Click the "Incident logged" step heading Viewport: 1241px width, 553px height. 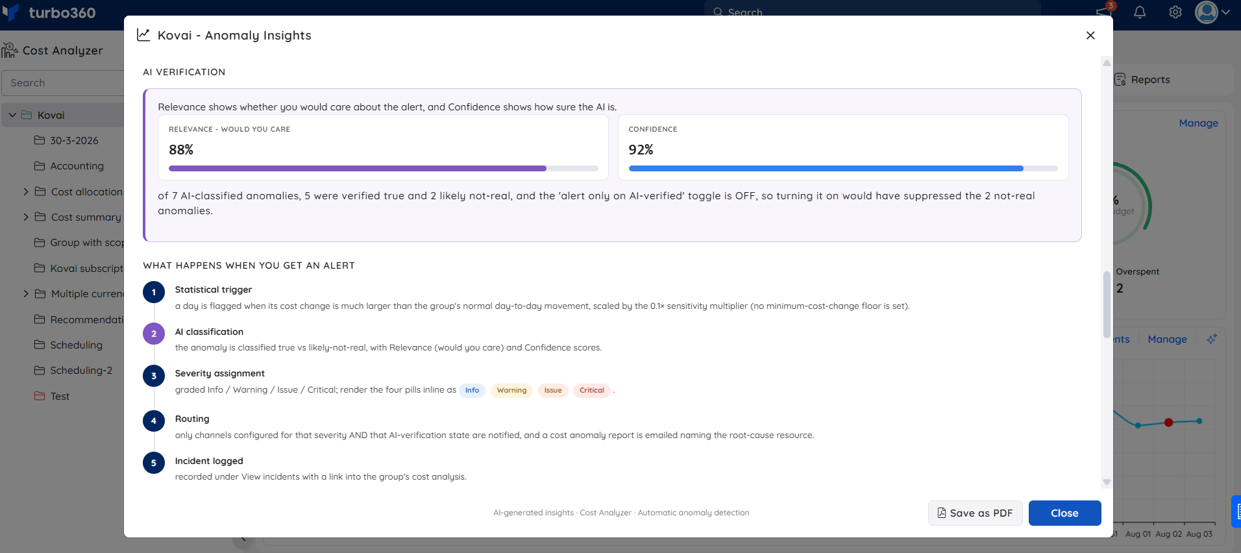[209, 461]
